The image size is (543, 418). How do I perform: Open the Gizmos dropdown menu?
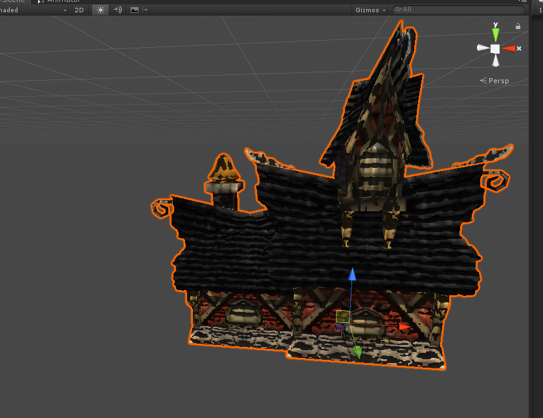pos(370,10)
